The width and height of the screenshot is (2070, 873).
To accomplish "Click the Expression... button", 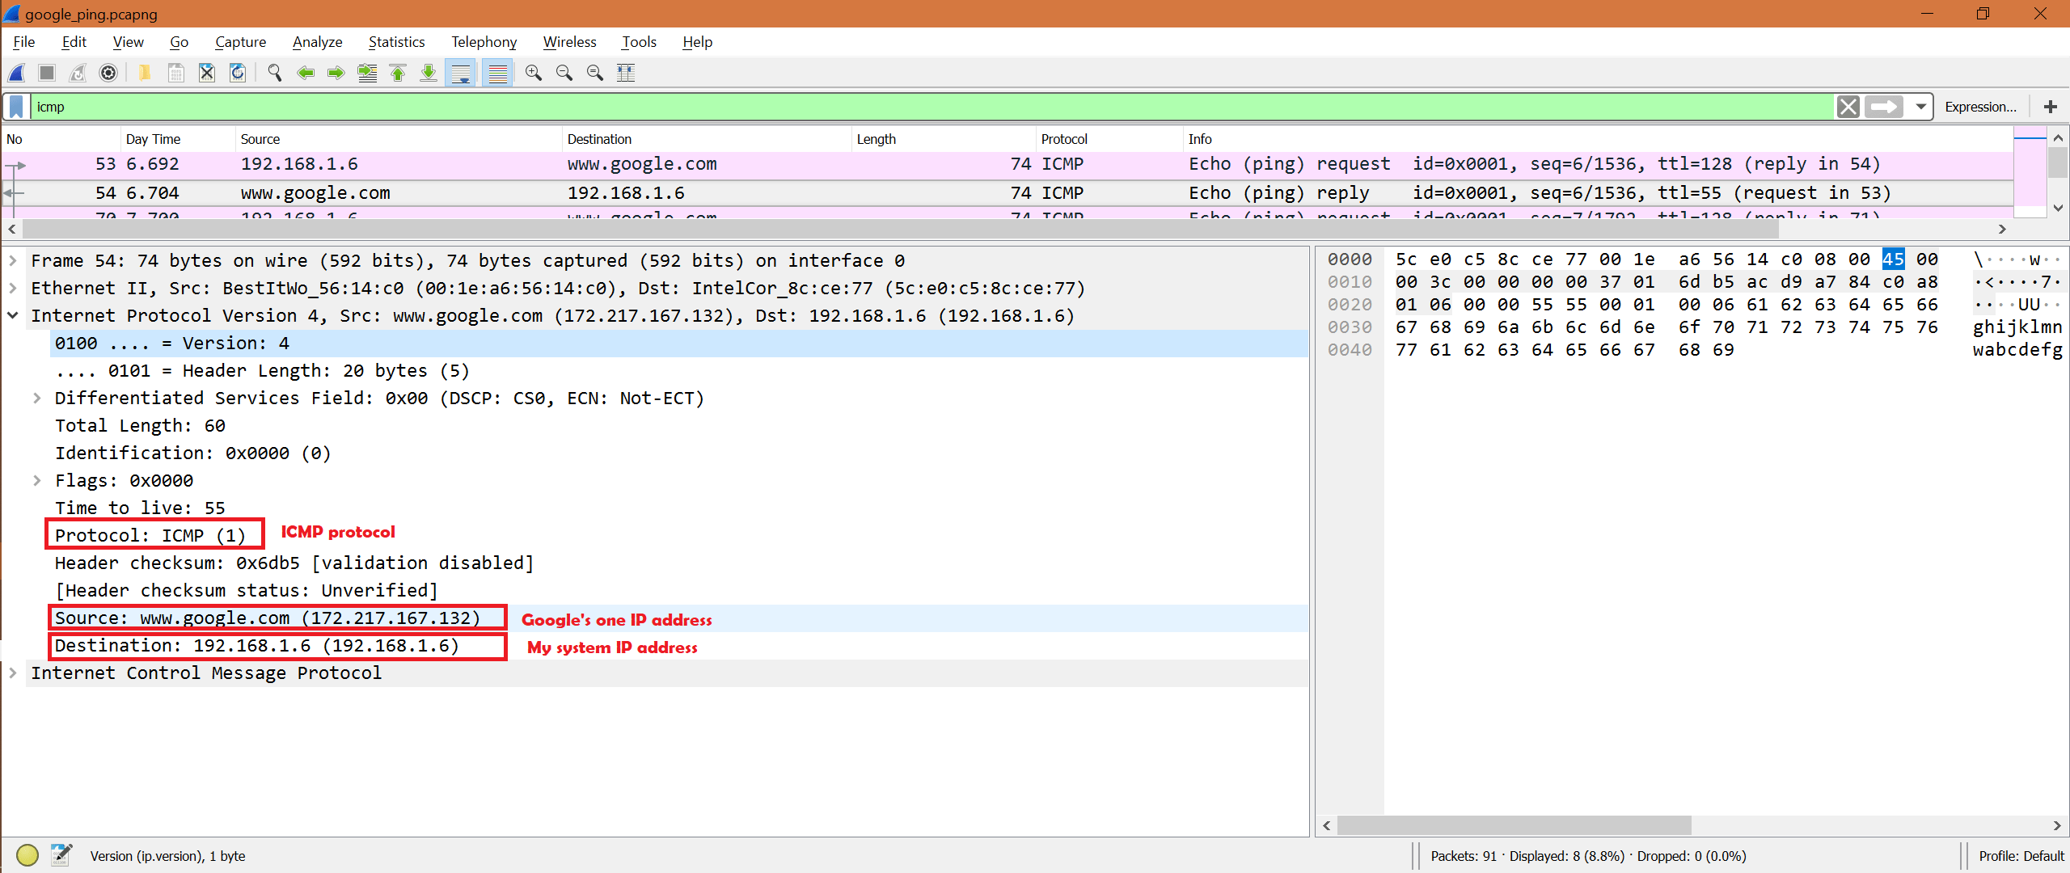I will 1980,106.
